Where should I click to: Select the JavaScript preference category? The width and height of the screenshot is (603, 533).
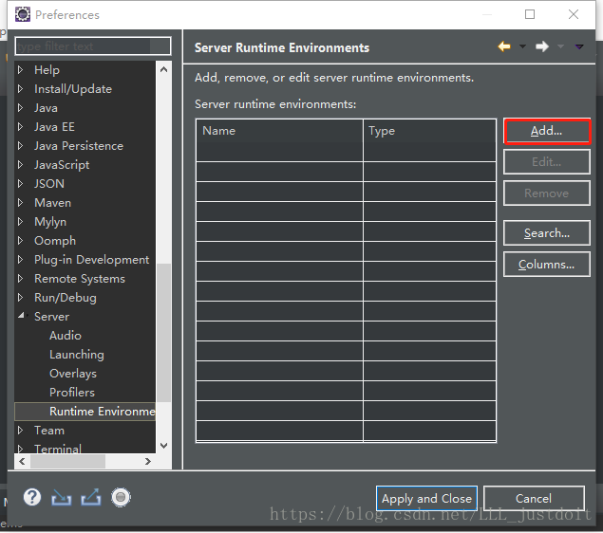62,165
